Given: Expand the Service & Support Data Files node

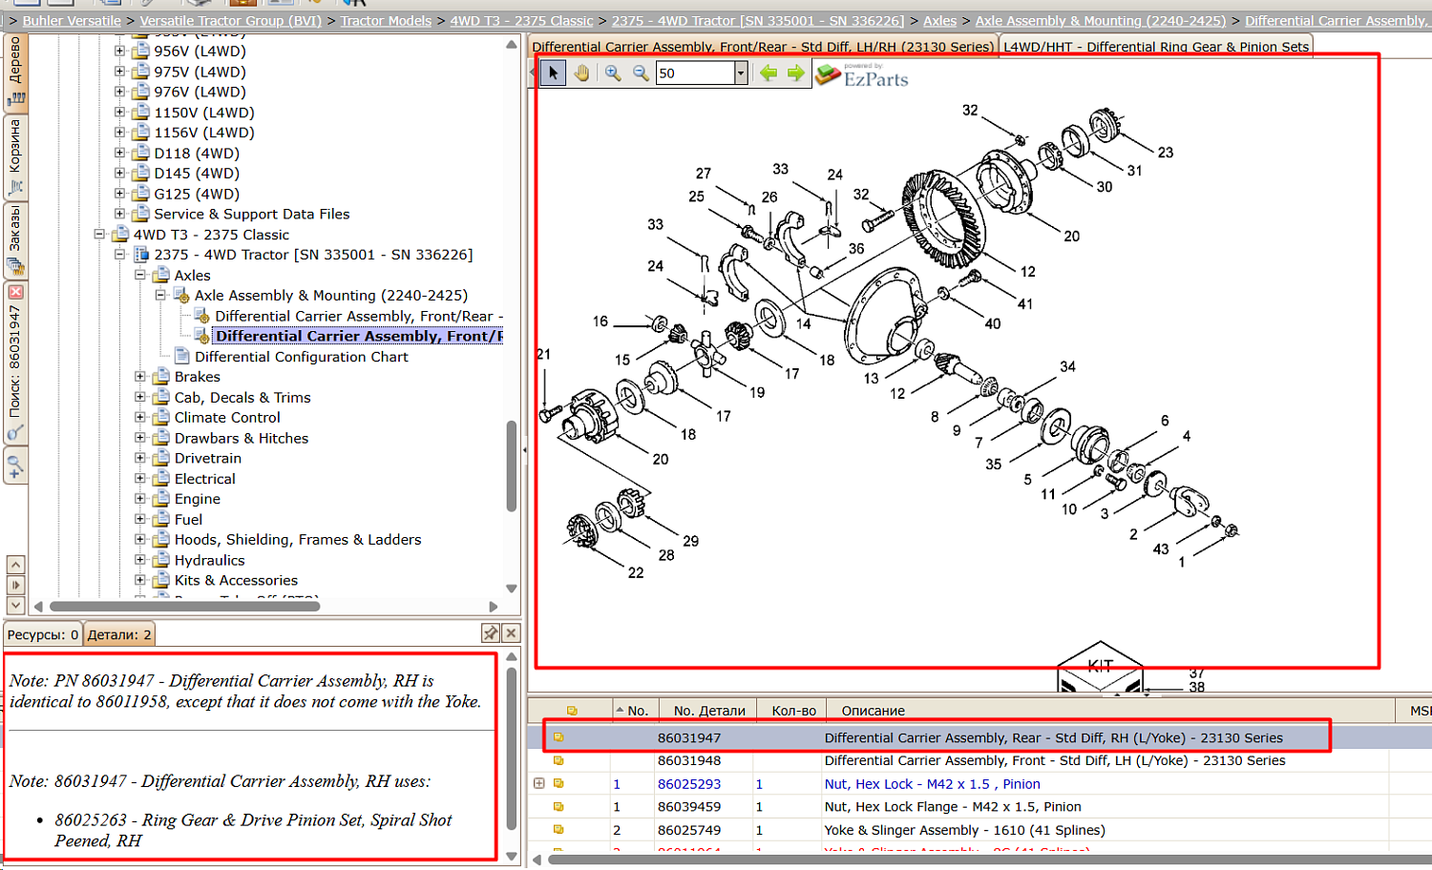Looking at the screenshot, I should [x=119, y=214].
